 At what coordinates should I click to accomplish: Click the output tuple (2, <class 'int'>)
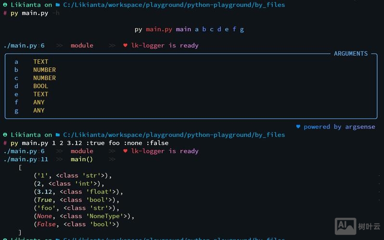[x=69, y=183]
